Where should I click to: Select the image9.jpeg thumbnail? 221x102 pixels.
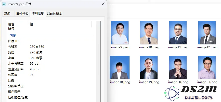click(x=120, y=32)
